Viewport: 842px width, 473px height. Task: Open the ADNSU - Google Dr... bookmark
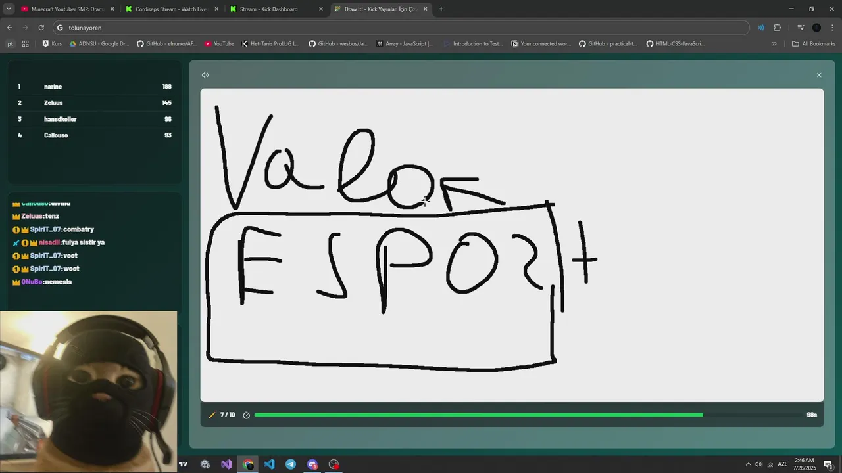coord(99,44)
